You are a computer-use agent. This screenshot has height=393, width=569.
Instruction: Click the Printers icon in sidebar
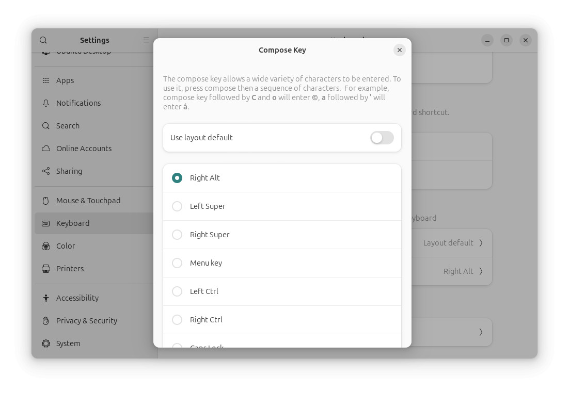click(x=46, y=269)
